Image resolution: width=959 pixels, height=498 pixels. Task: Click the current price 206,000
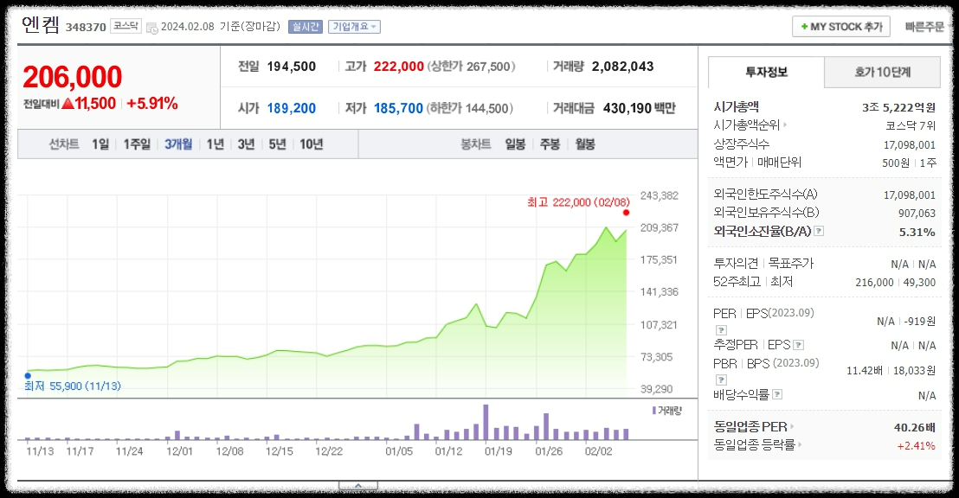(73, 77)
